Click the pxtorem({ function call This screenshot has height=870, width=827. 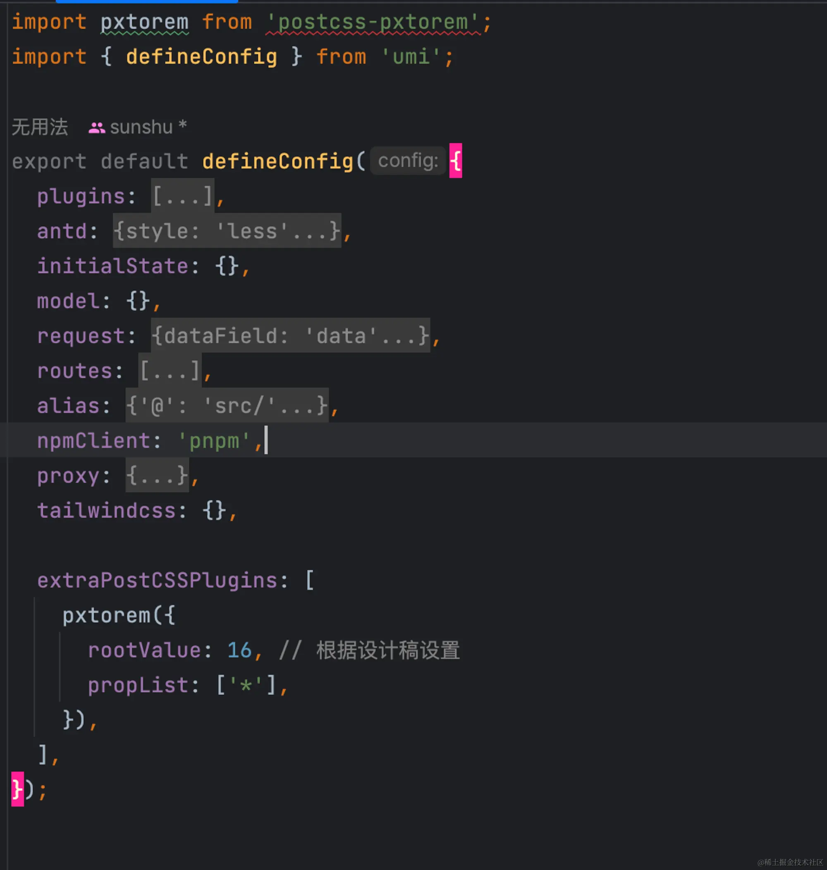[119, 615]
